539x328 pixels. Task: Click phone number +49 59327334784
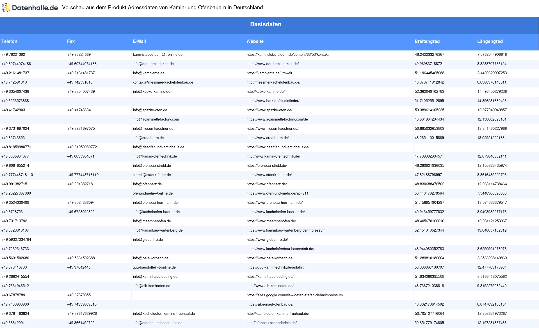click(x=16, y=240)
